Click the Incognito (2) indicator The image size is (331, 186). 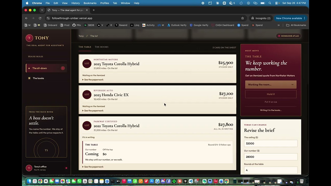(261, 18)
